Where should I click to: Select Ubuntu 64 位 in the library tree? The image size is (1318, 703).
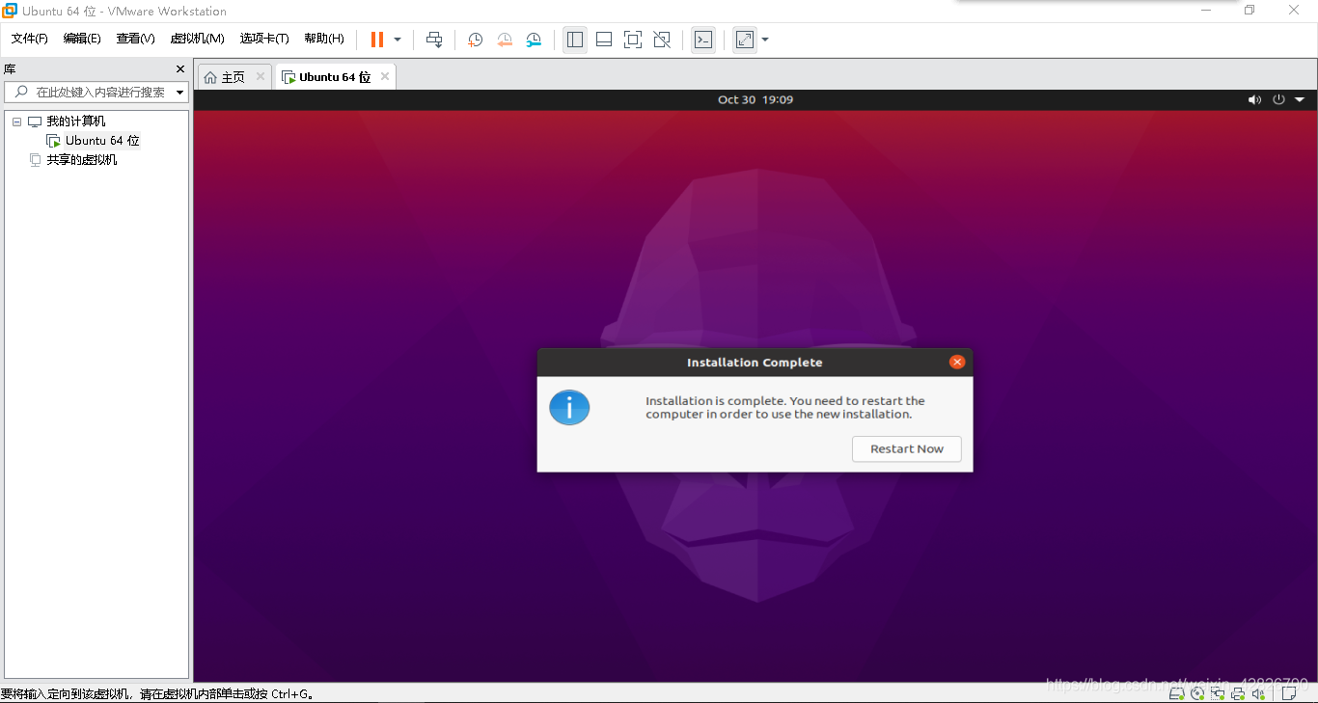pyautogui.click(x=102, y=141)
